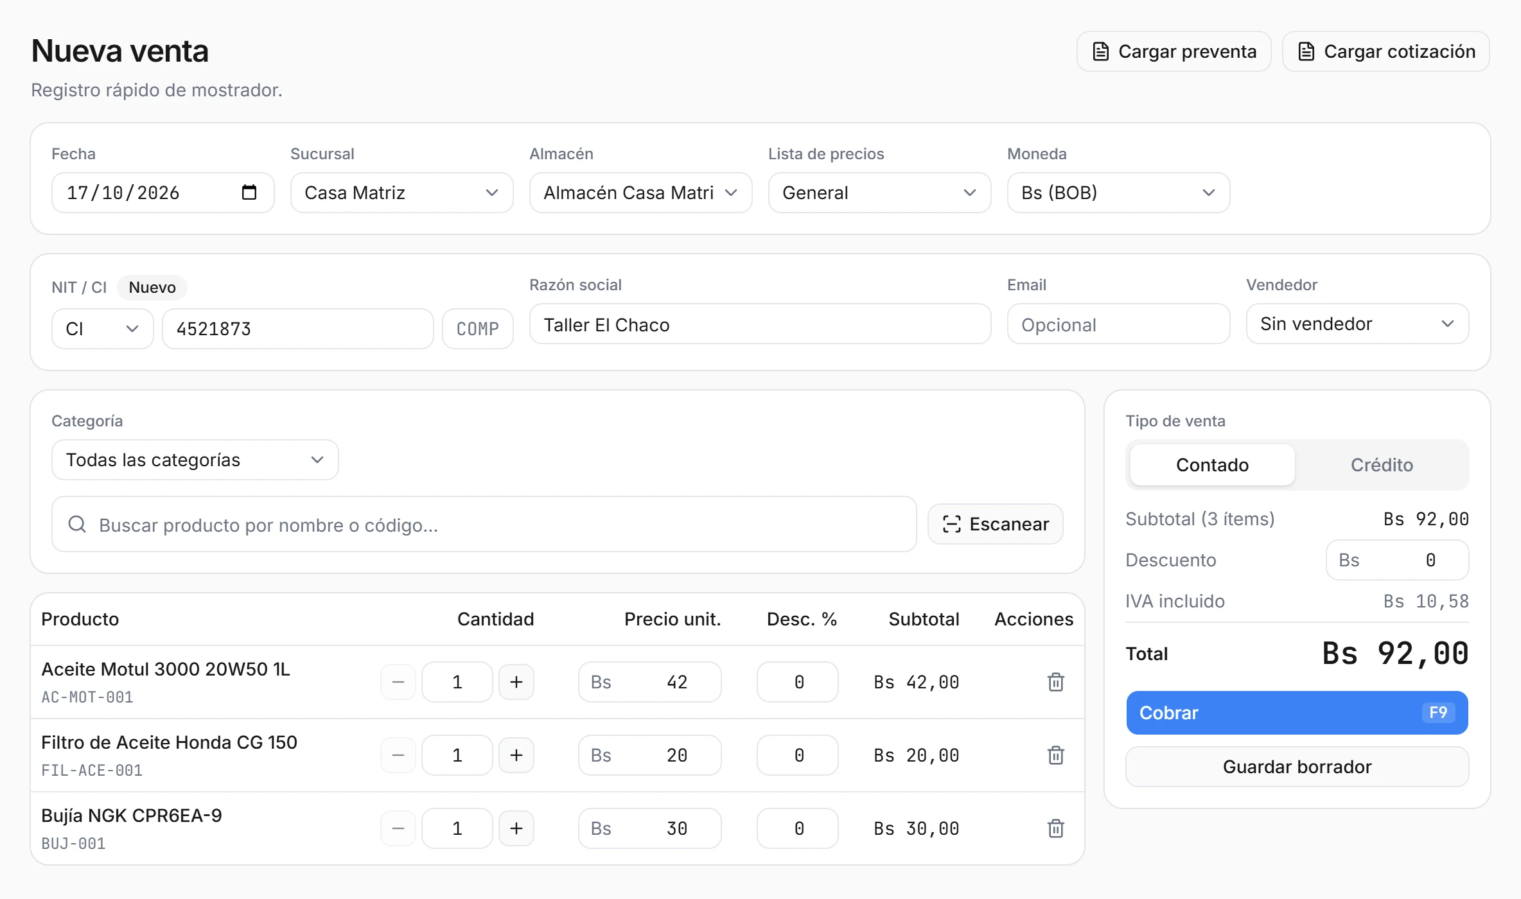
Task: Focus the NIT/CI number field 4521873
Action: pyautogui.click(x=297, y=329)
